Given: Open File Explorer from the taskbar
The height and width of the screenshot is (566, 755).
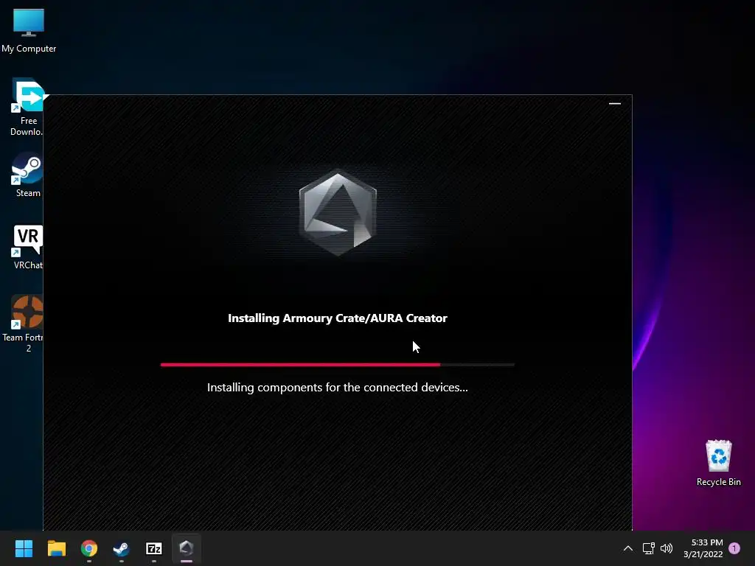Looking at the screenshot, I should (x=56, y=548).
